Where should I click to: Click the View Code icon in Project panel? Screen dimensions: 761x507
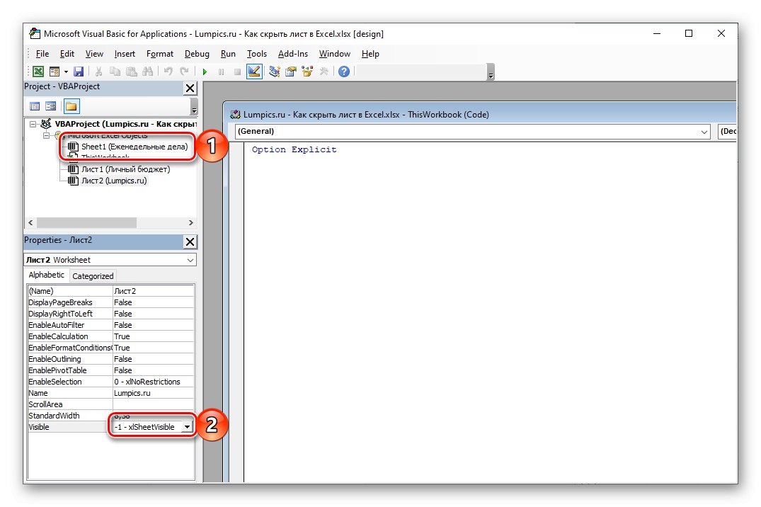pyautogui.click(x=35, y=106)
